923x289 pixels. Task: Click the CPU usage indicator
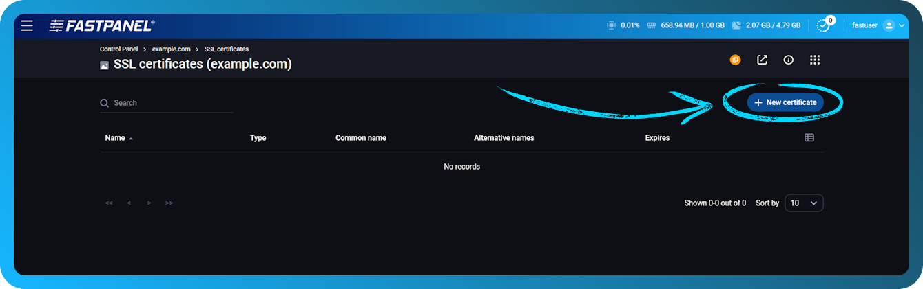coord(623,25)
